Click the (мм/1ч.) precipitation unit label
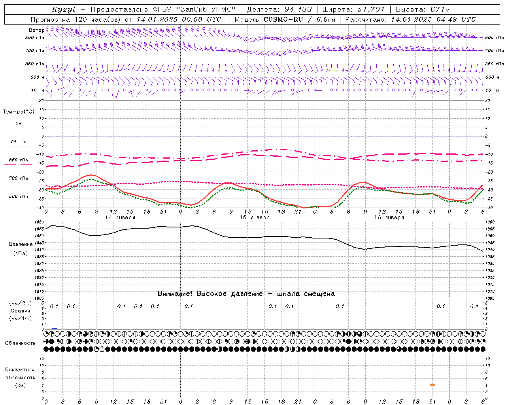The image size is (506, 405). 21,318
